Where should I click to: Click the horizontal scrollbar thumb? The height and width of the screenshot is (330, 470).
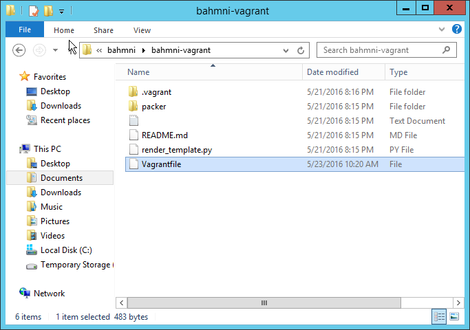click(264, 302)
